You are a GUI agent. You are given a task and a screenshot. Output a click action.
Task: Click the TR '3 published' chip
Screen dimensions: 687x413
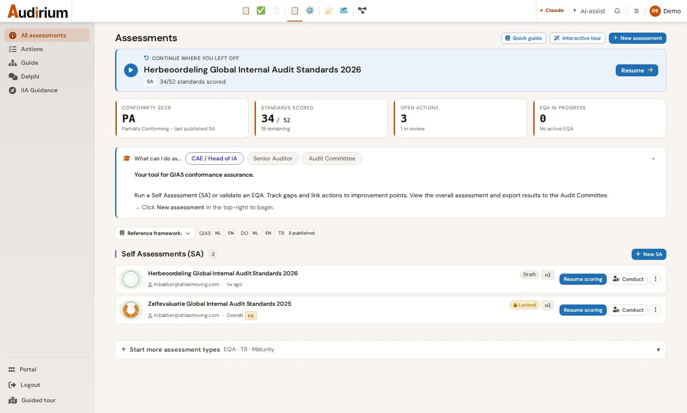click(301, 233)
